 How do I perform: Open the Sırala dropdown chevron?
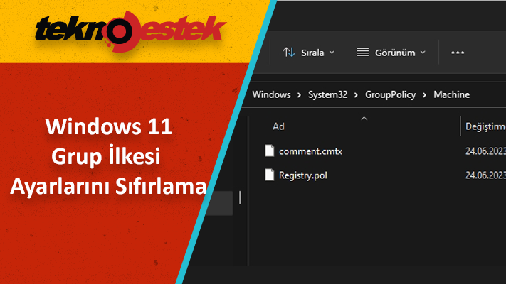[x=332, y=52]
